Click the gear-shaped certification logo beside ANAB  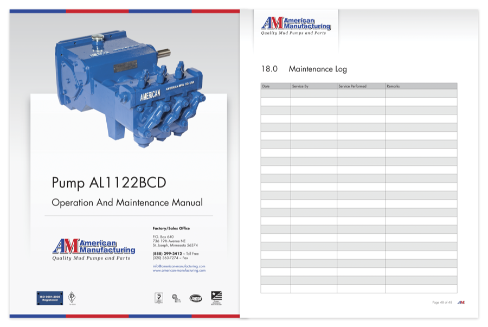[x=176, y=298]
